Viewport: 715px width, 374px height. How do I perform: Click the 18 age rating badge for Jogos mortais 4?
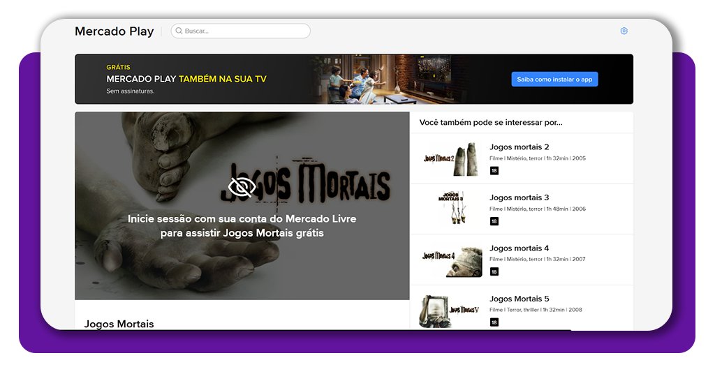click(494, 272)
